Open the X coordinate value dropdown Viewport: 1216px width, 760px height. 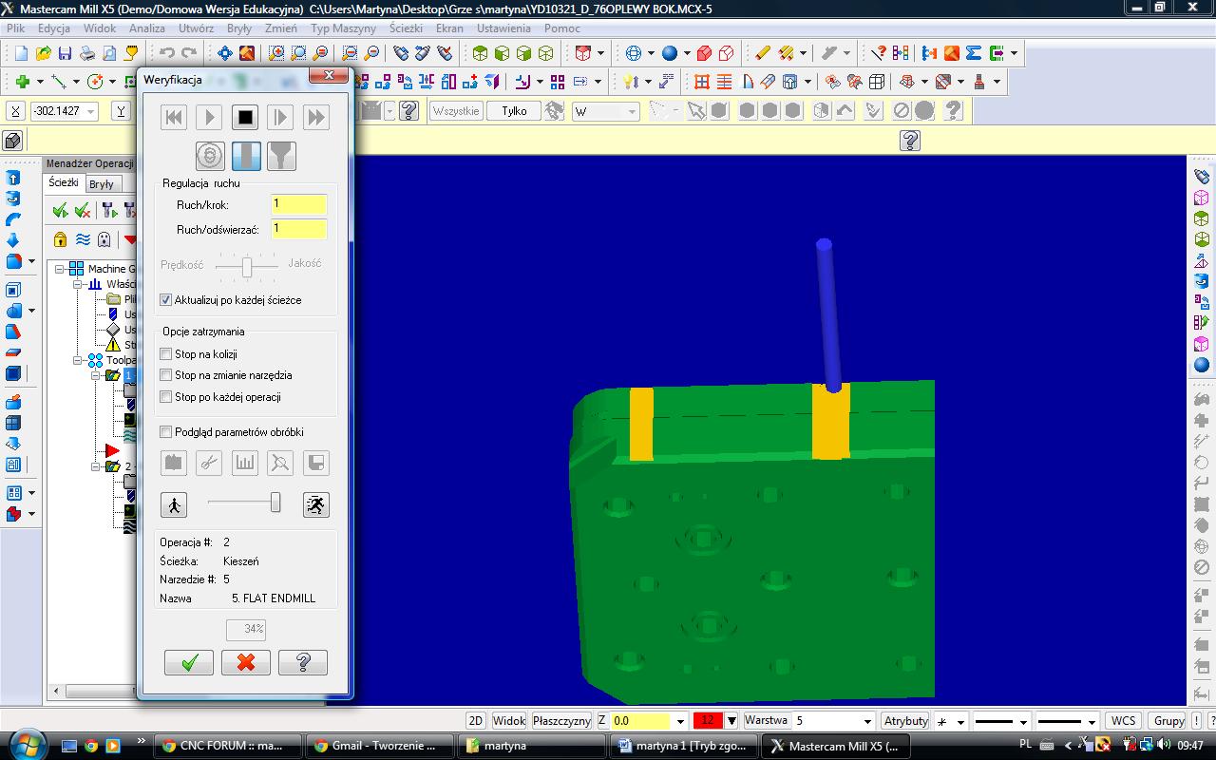(x=91, y=111)
